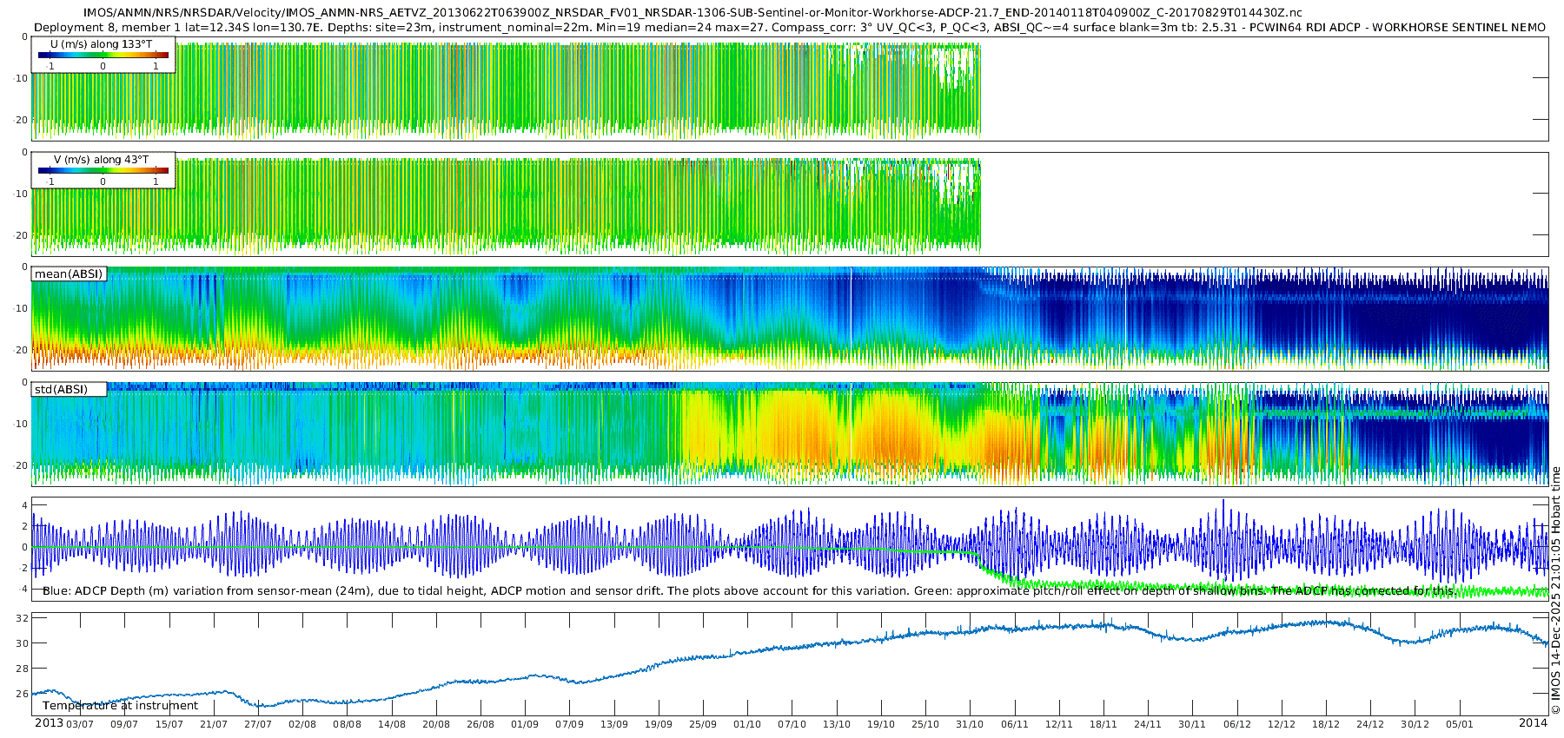Click the 2014 year label on time axis

pyautogui.click(x=1533, y=723)
